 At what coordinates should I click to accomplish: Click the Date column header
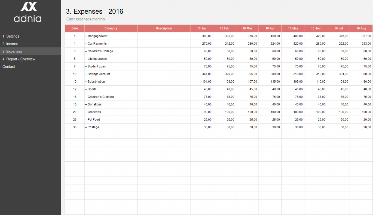click(75, 28)
